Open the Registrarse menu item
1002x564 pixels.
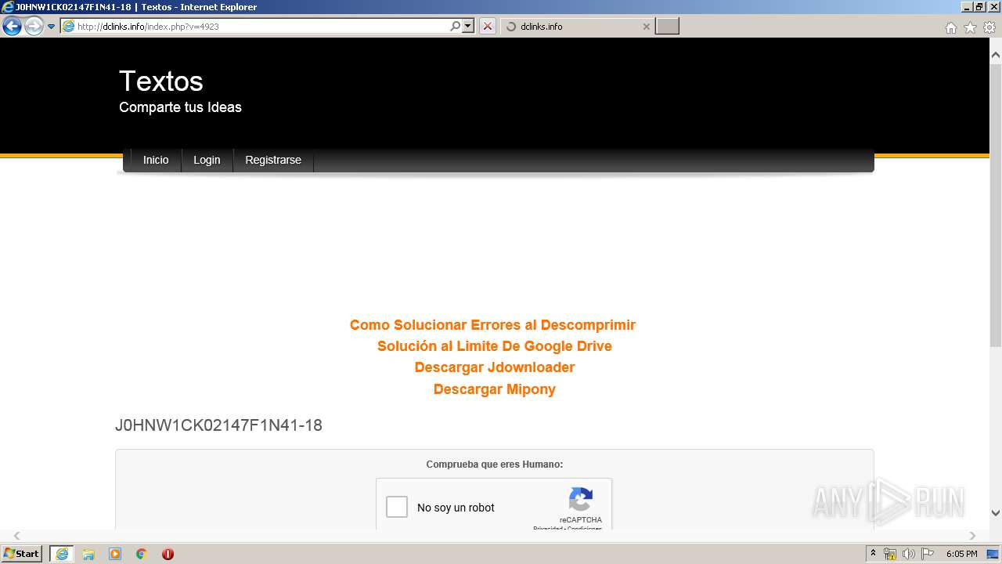click(x=273, y=160)
